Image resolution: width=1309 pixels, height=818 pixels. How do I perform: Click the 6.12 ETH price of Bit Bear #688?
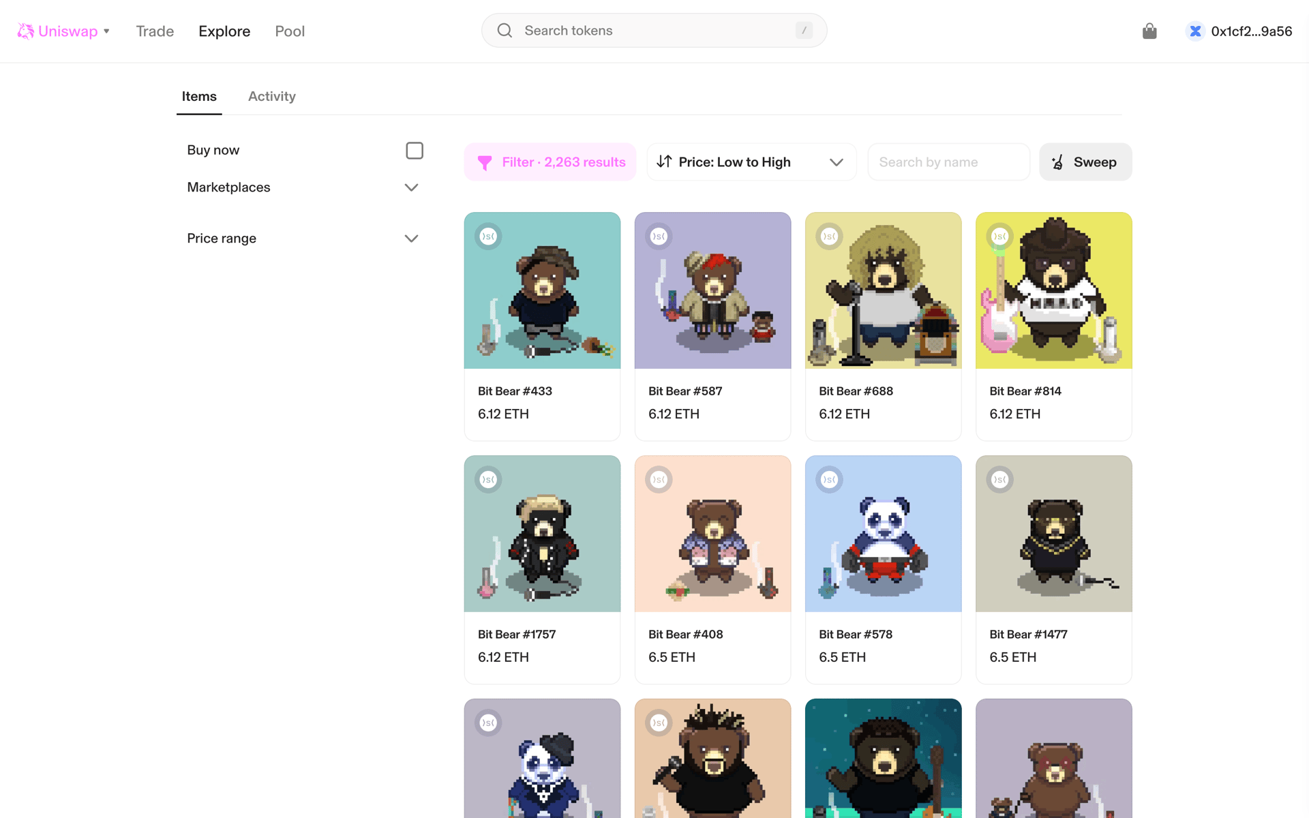click(844, 414)
